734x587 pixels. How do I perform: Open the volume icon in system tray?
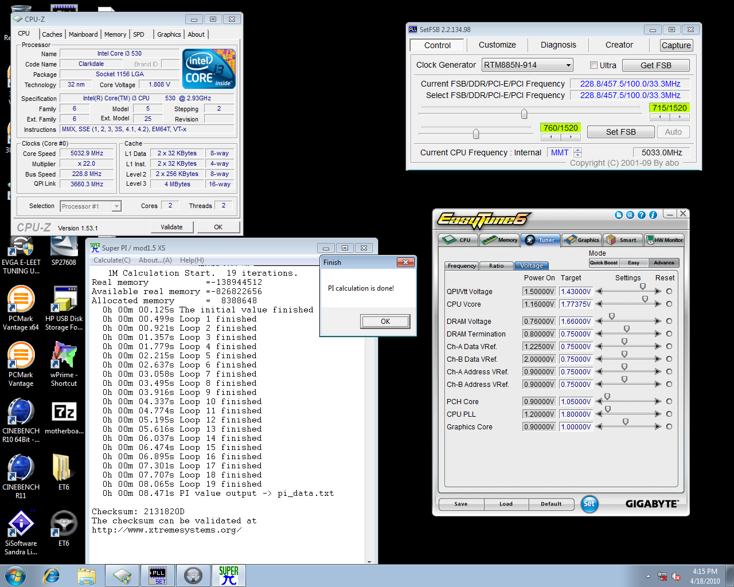676,576
